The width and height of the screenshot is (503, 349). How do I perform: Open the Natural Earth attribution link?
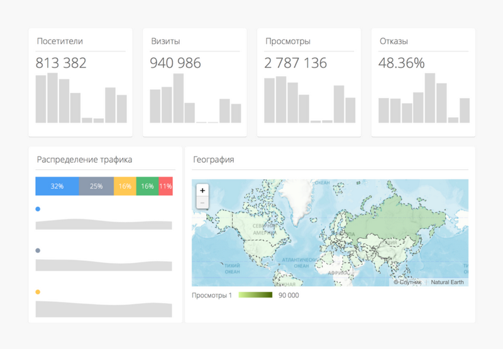click(448, 282)
